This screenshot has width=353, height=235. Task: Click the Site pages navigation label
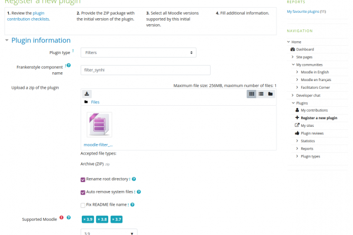click(304, 57)
